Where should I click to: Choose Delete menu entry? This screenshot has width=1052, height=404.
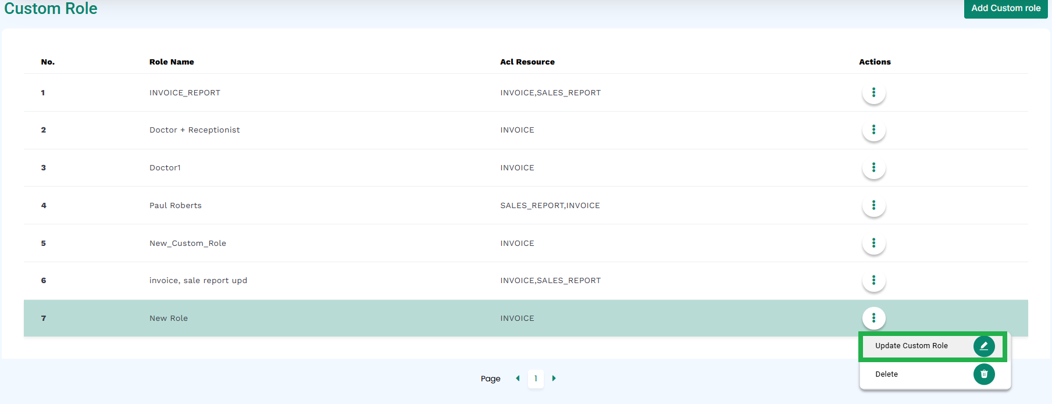coord(935,374)
